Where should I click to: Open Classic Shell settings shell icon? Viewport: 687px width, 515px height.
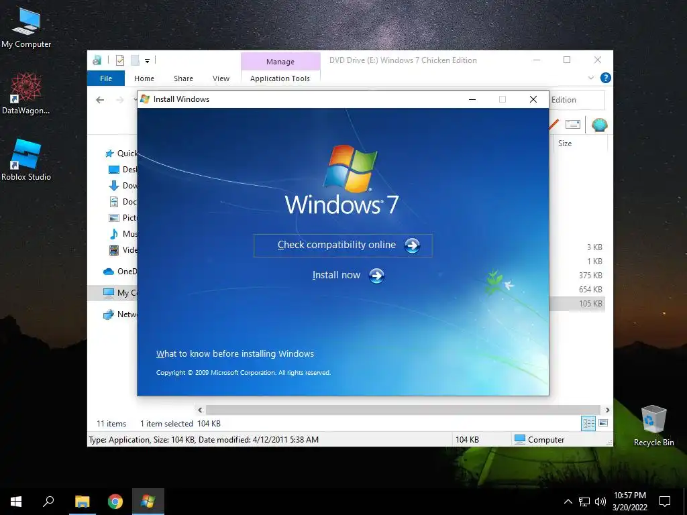pos(599,125)
